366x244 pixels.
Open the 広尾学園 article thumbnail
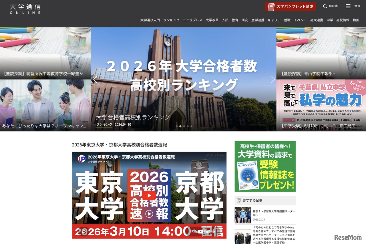coord(243,236)
